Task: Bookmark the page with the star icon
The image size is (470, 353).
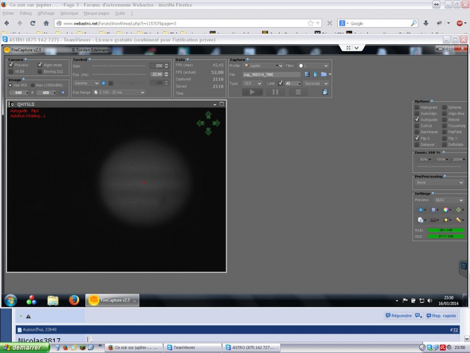Action: coord(311,23)
